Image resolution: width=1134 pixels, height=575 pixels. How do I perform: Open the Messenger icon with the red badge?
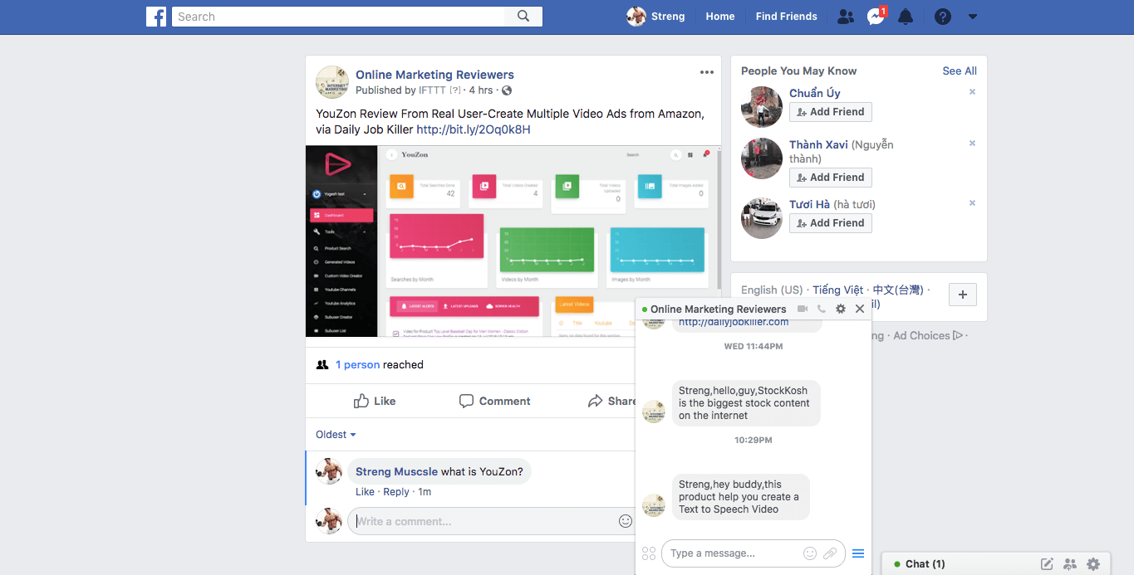click(x=876, y=17)
